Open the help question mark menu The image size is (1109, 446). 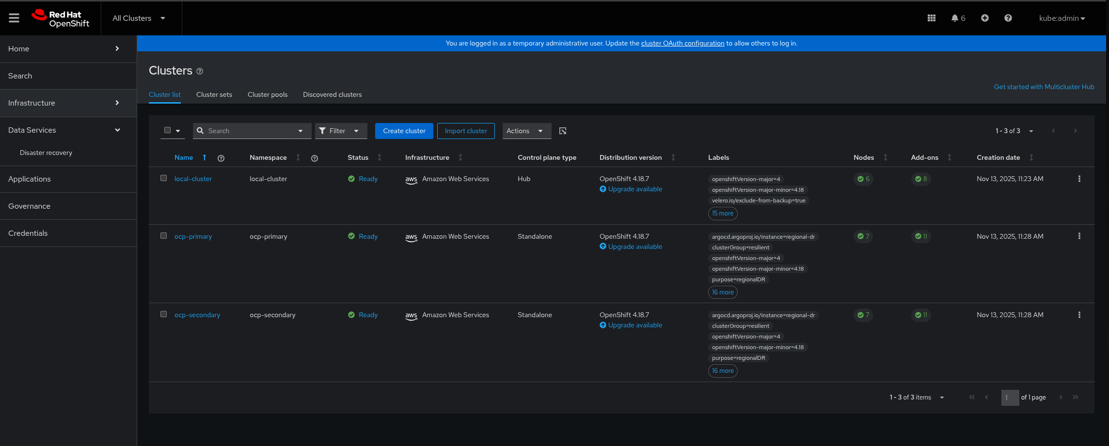pos(1008,18)
